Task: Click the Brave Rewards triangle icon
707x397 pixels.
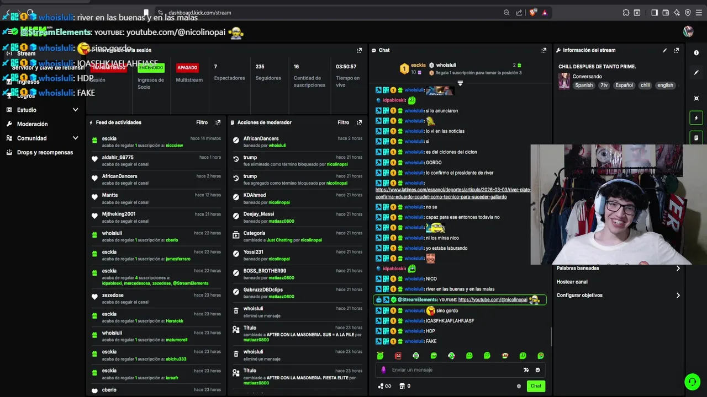Action: tap(545, 13)
